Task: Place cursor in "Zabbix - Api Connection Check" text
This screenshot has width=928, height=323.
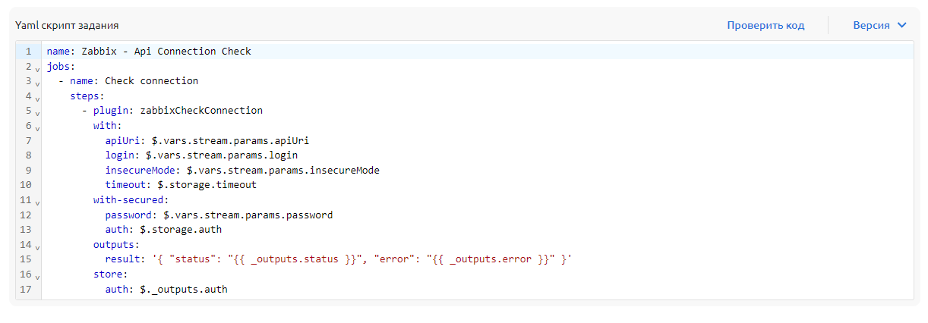Action: click(x=166, y=52)
